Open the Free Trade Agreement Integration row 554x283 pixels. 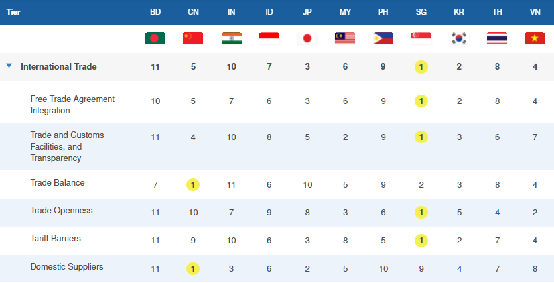click(72, 105)
